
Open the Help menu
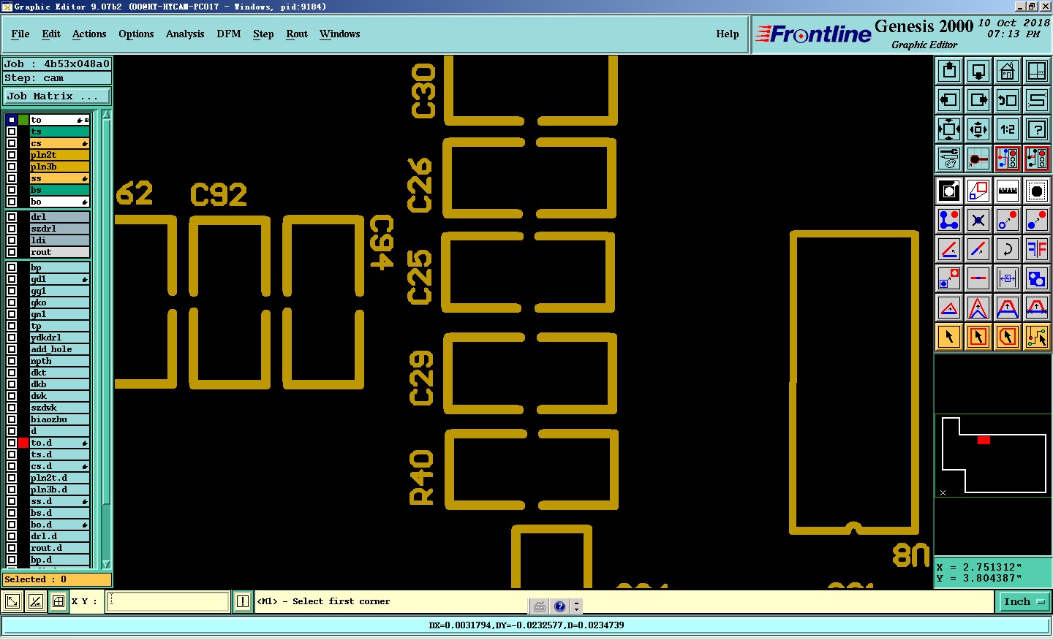728,34
